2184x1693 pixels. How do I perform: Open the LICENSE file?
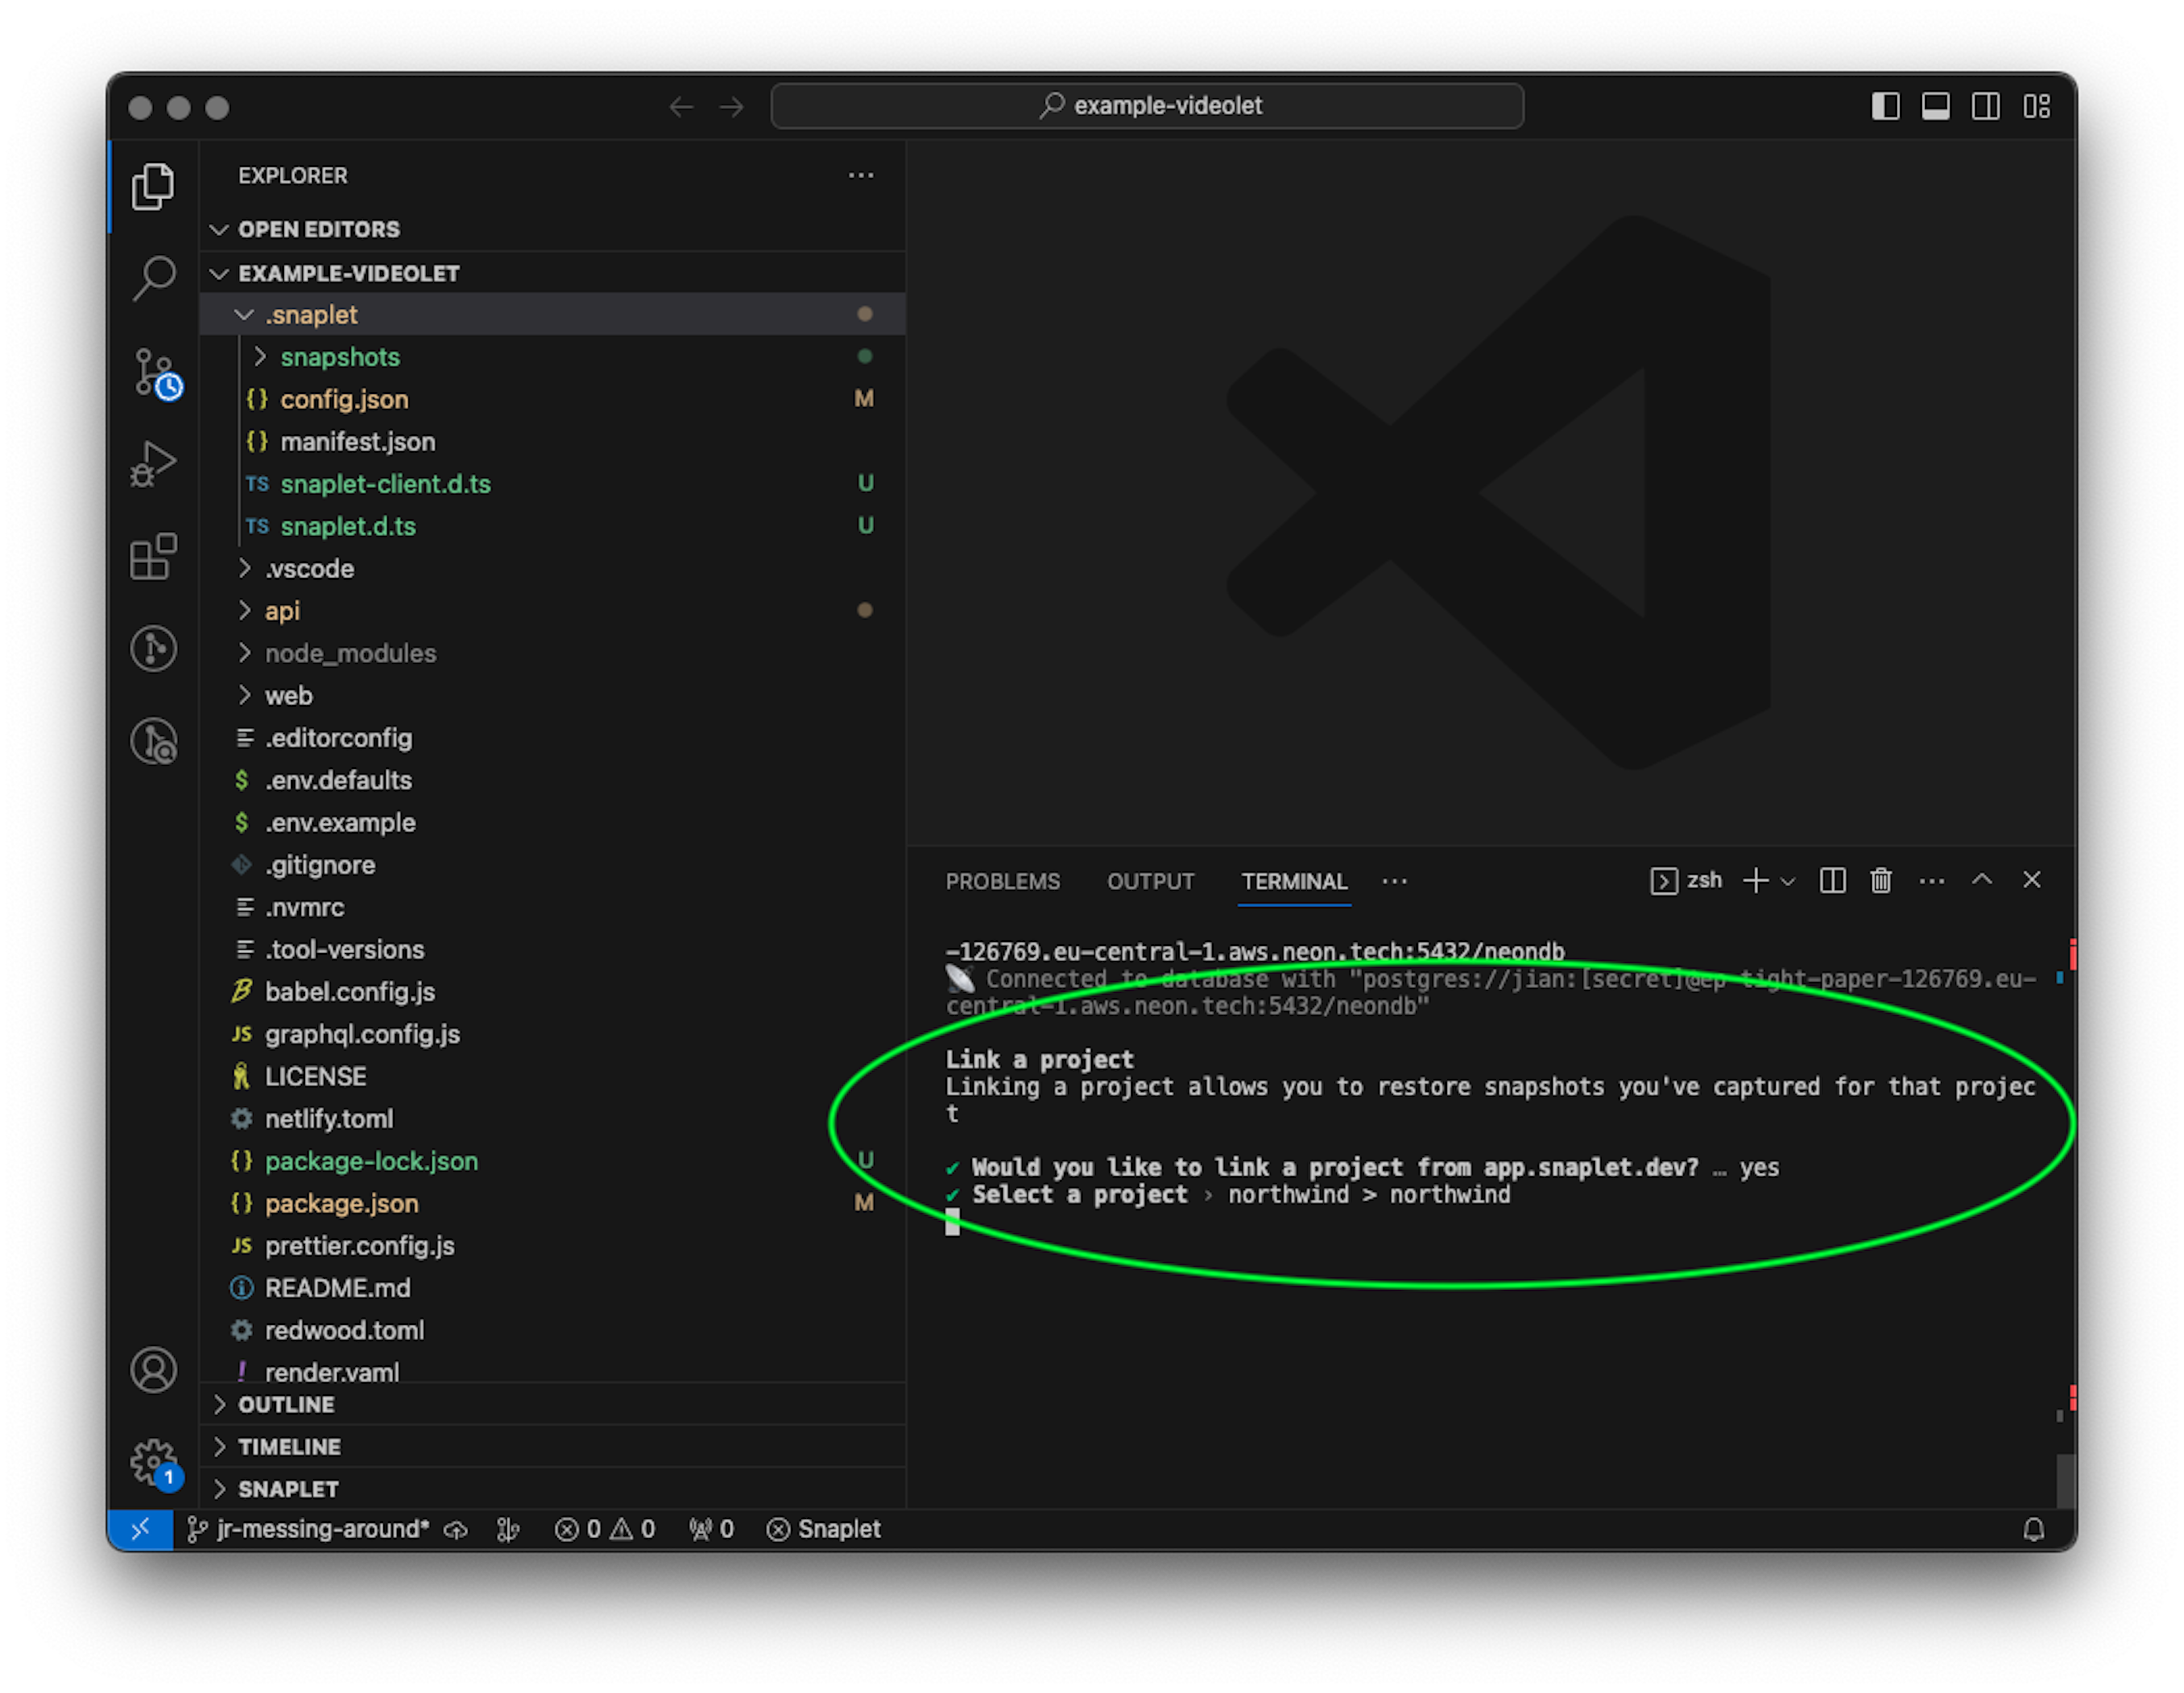click(x=552, y=1077)
